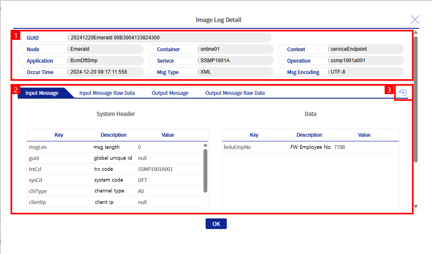Switch to Input Message Raw Data tab
This screenshot has height=254, width=432.
pos(107,93)
